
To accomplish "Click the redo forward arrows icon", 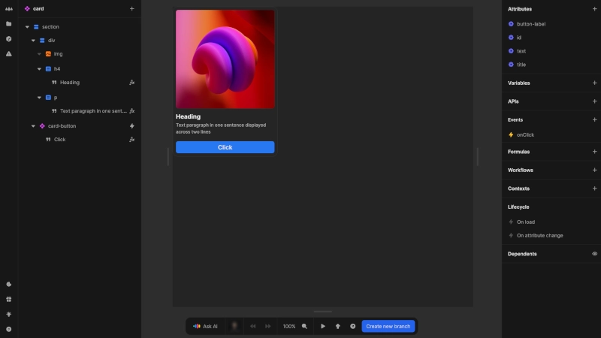I will [x=268, y=326].
